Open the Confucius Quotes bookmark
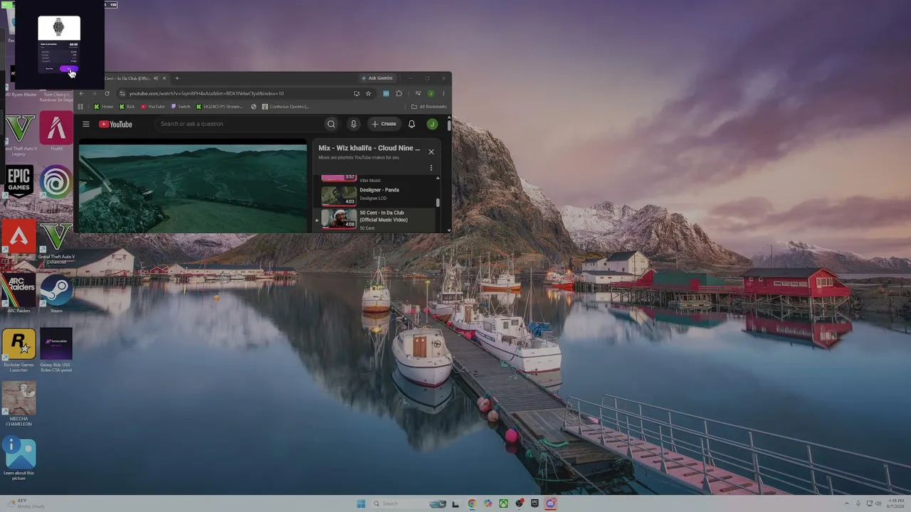Image resolution: width=911 pixels, height=512 pixels. coord(285,107)
